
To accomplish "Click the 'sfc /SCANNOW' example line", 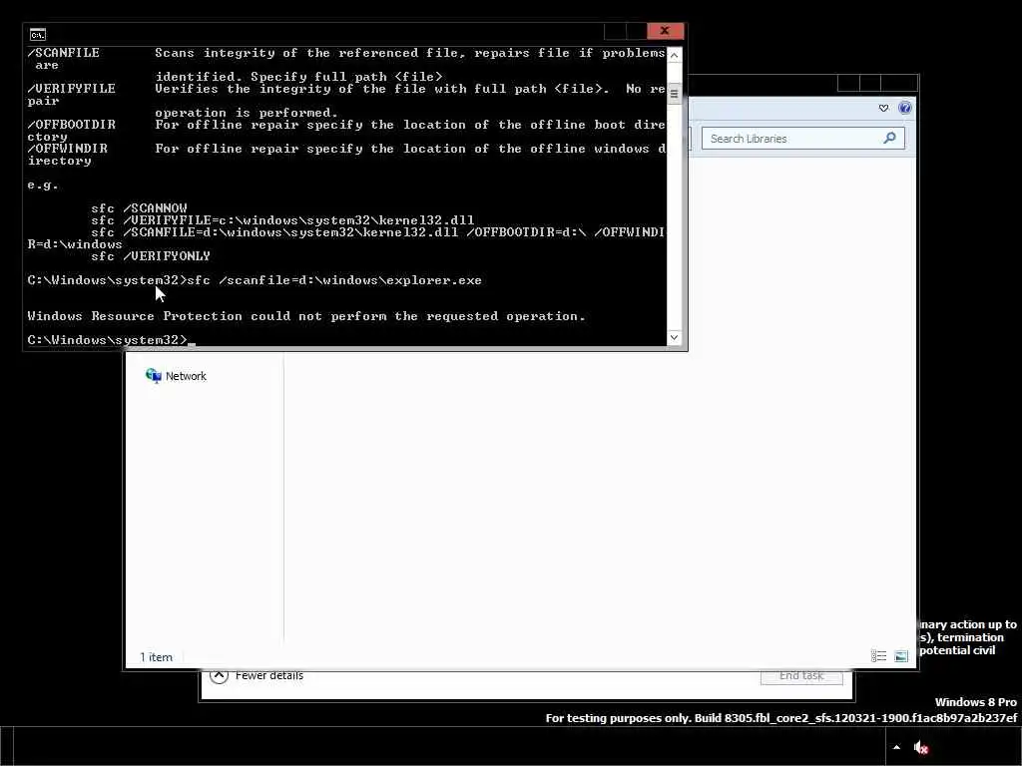I will coord(139,208).
